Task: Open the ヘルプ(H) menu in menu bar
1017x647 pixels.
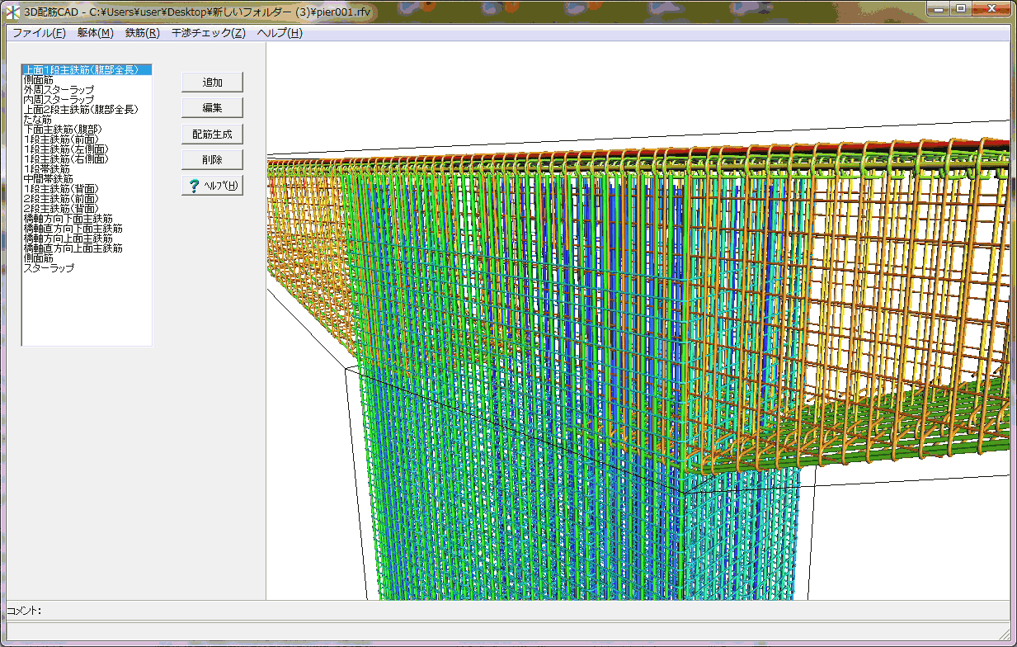Action: click(280, 33)
